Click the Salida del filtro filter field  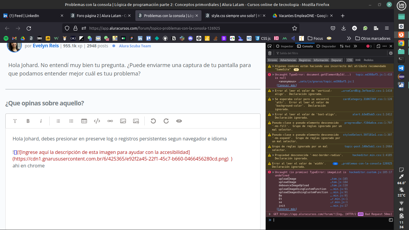[331, 53]
